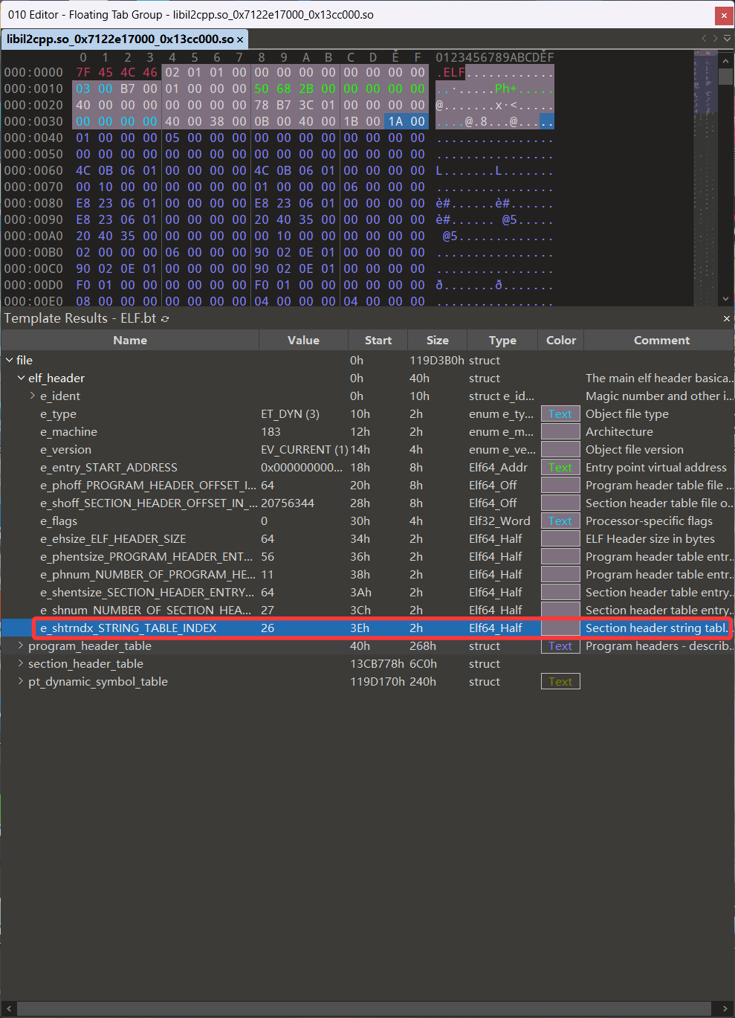Select the e_shnum_NUMBER_OF_SECTION row
The image size is (735, 1018).
point(367,610)
